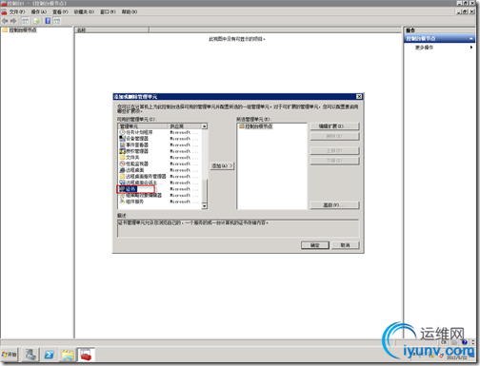Click the 删除(R) button in dialog
Image resolution: width=480 pixels, height=366 pixels.
click(334, 136)
